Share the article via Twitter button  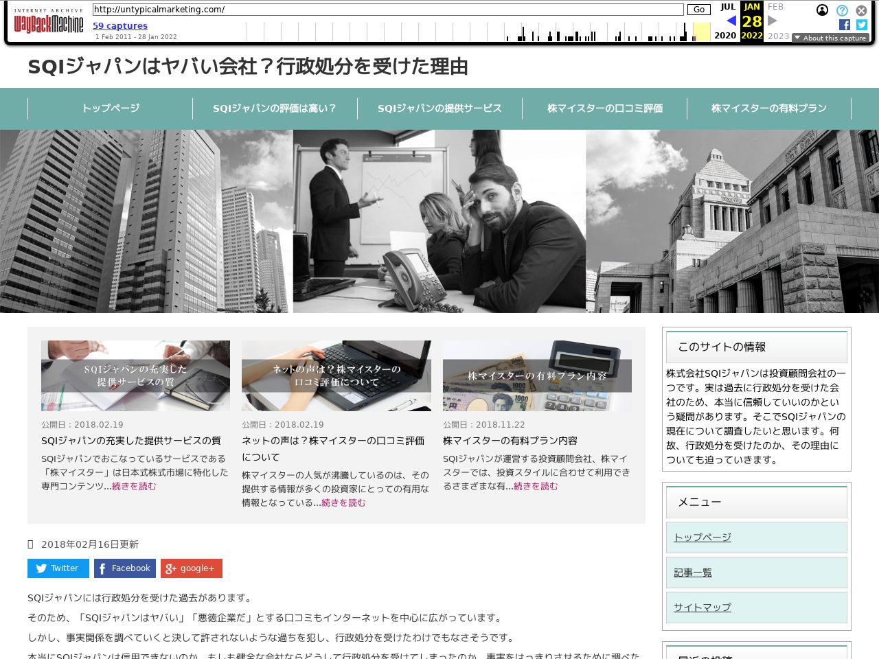coord(58,568)
